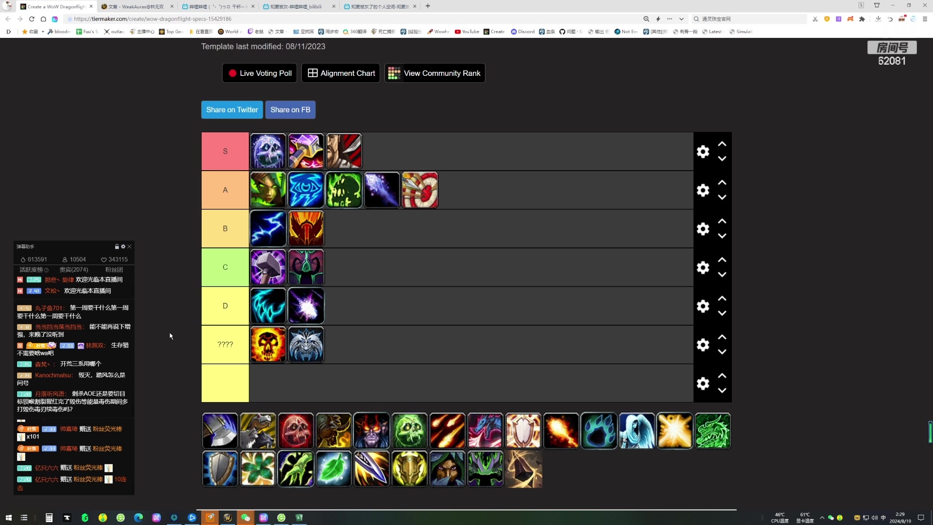Viewport: 933px width, 525px height.
Task: Click the Live Voting Poll button
Action: 259,73
